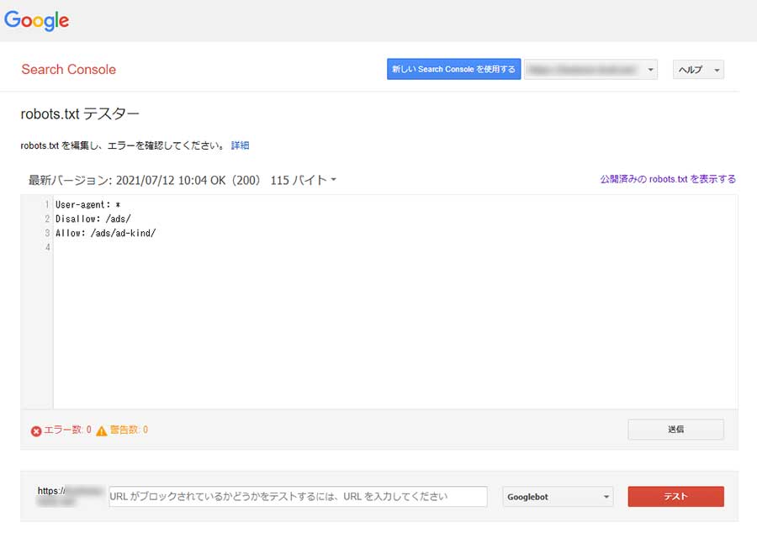Click the yellow warning triangle icon

point(101,431)
